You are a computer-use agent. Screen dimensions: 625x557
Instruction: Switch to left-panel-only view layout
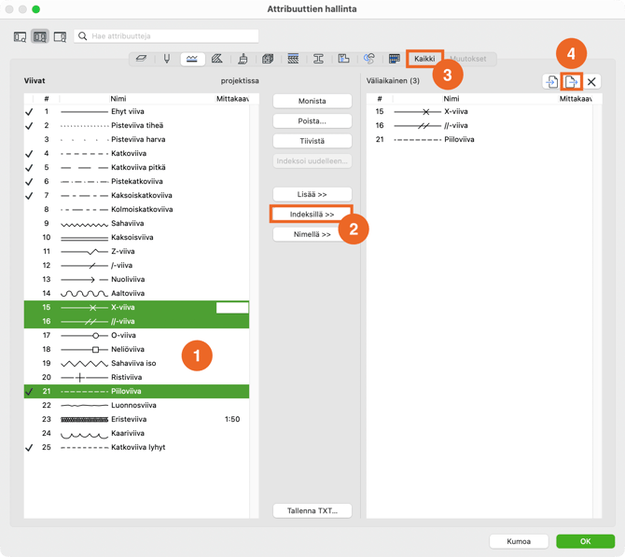tap(20, 36)
